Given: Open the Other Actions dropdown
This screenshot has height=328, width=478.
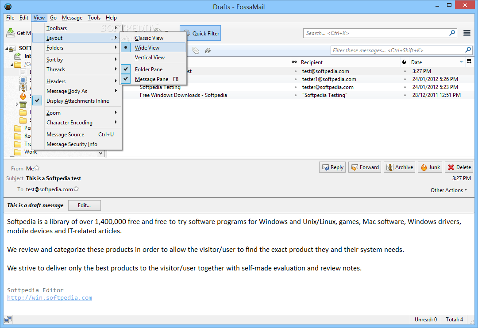Looking at the screenshot, I should pos(448,190).
